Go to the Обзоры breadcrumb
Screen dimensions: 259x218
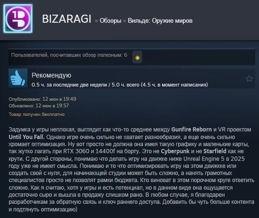(111, 21)
